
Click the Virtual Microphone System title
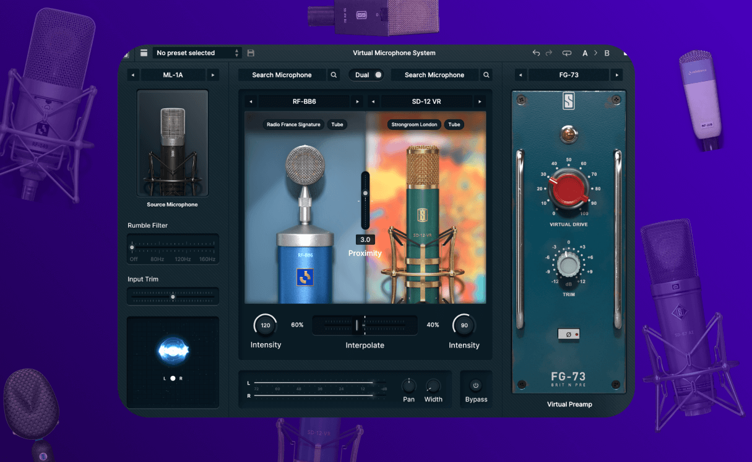[394, 53]
